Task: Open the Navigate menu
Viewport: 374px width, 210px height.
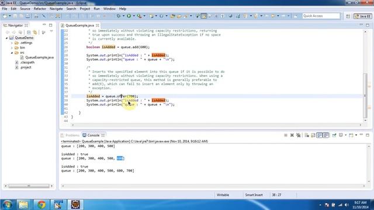Action: pos(56,9)
